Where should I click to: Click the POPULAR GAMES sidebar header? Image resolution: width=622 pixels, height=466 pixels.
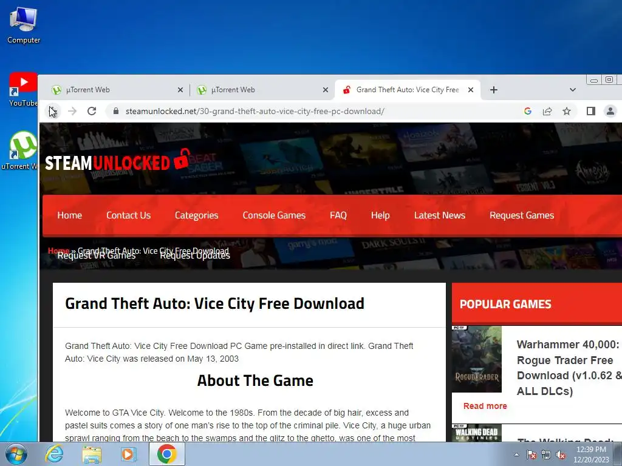tap(505, 304)
